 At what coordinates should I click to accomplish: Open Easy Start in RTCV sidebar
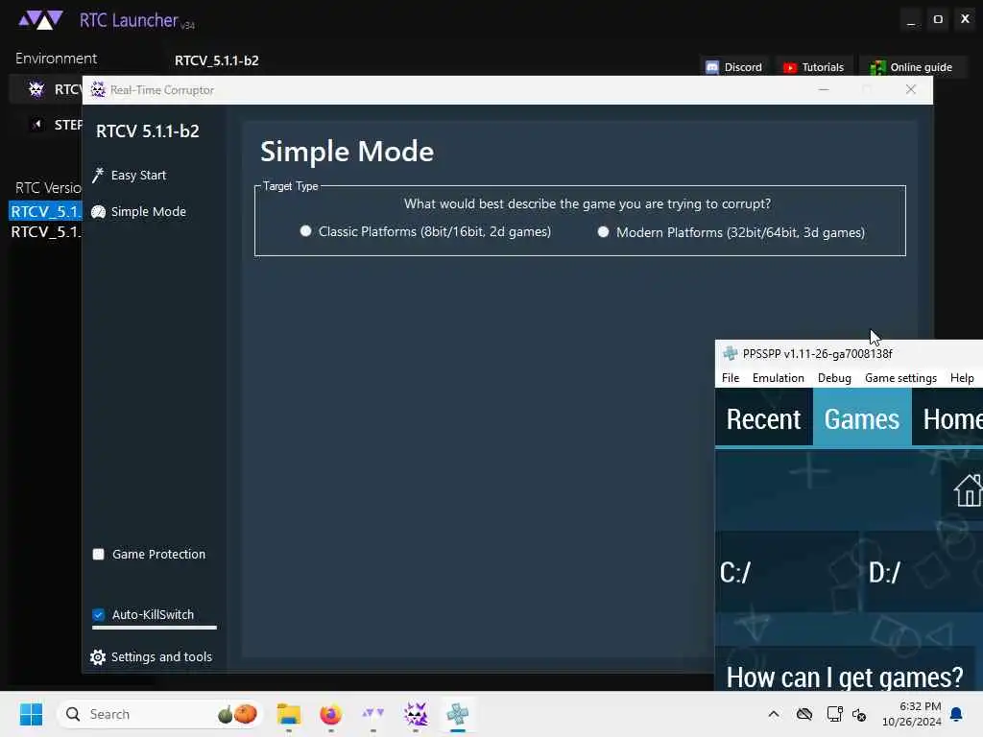pyautogui.click(x=130, y=176)
